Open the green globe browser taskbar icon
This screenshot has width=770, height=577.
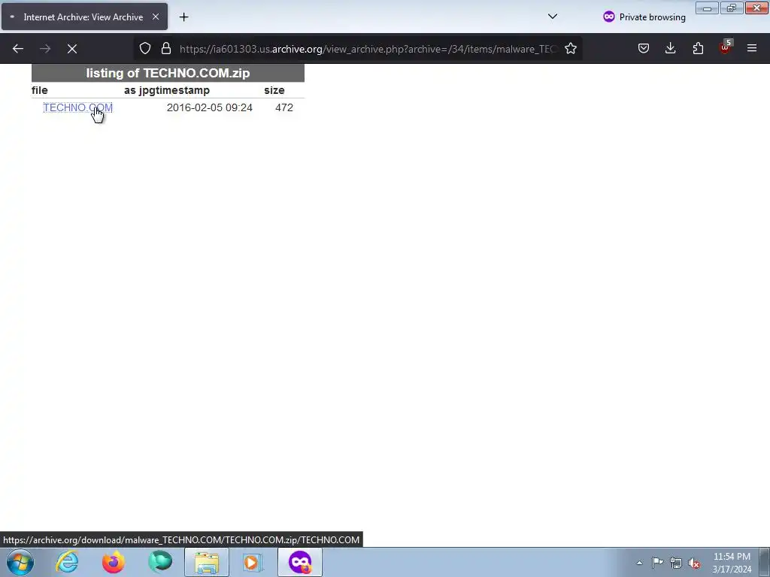click(x=160, y=562)
